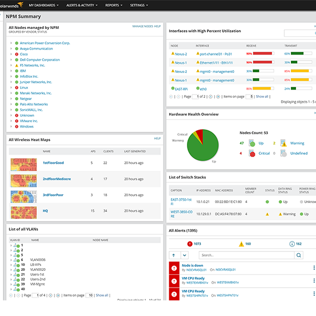This screenshot has width=316, height=316.
Task: Focus the All Alerts search field
Action: (x=246, y=255)
